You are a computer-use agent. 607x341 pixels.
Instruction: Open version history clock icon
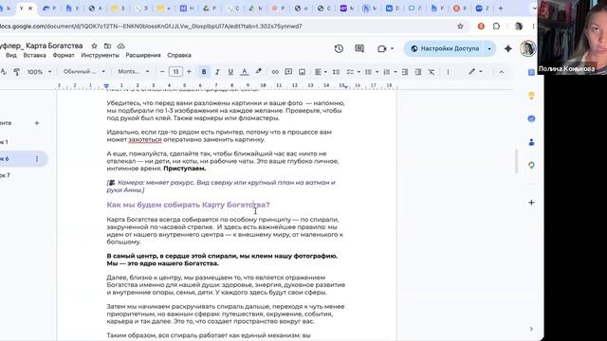tap(339, 48)
